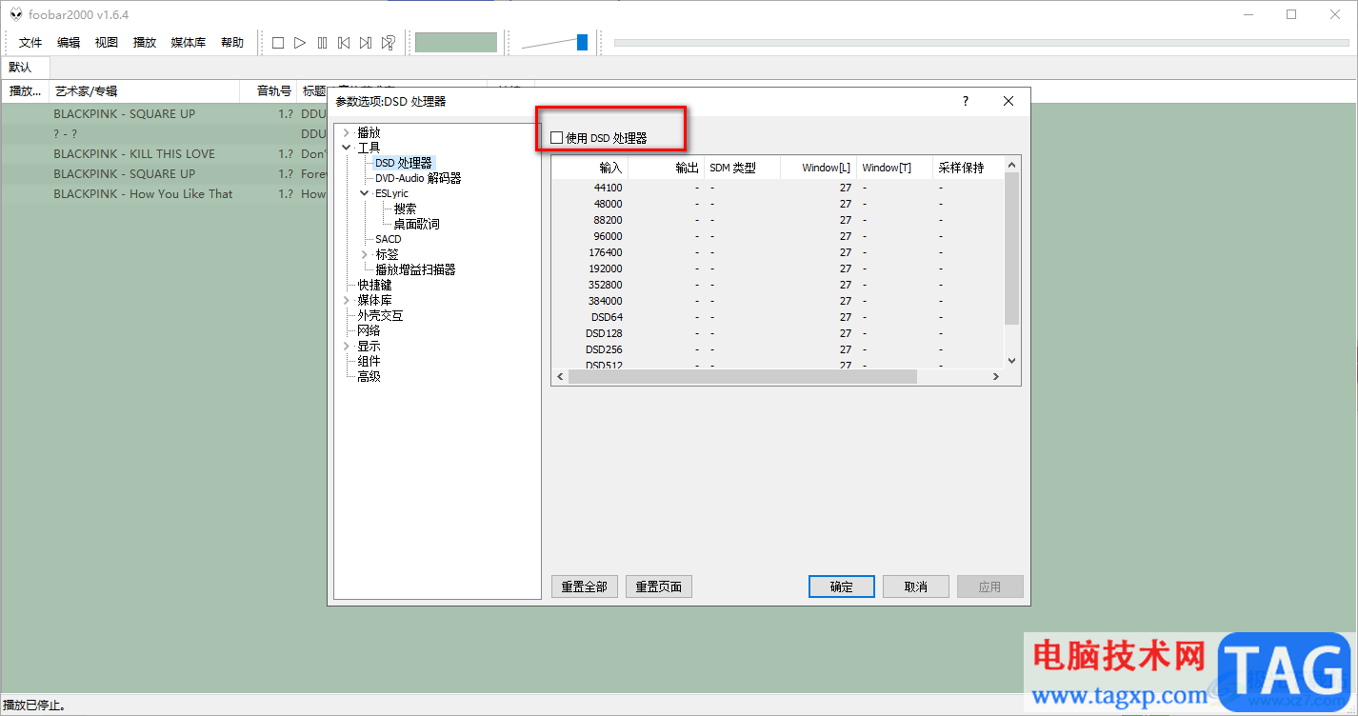The image size is (1358, 716).
Task: Click the Pause icon in toolbar
Action: tap(322, 43)
